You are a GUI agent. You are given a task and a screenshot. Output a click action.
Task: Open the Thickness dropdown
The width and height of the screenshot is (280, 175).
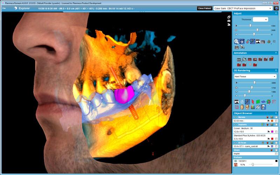click(261, 20)
